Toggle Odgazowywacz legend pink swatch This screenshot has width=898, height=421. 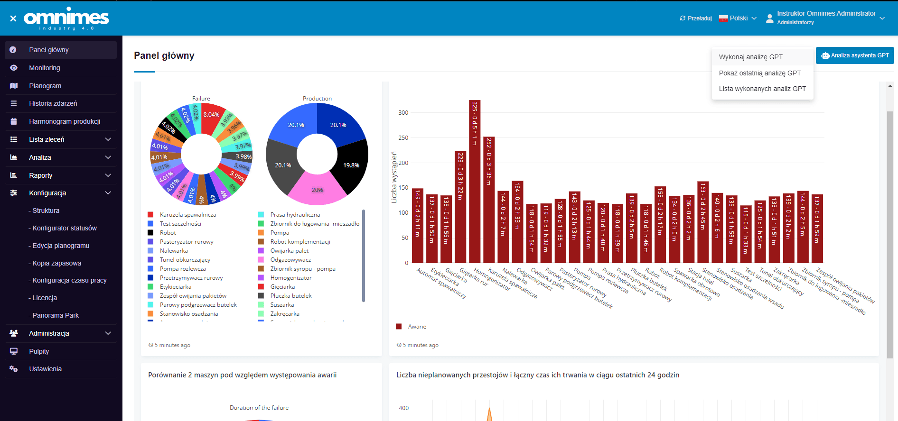(261, 260)
